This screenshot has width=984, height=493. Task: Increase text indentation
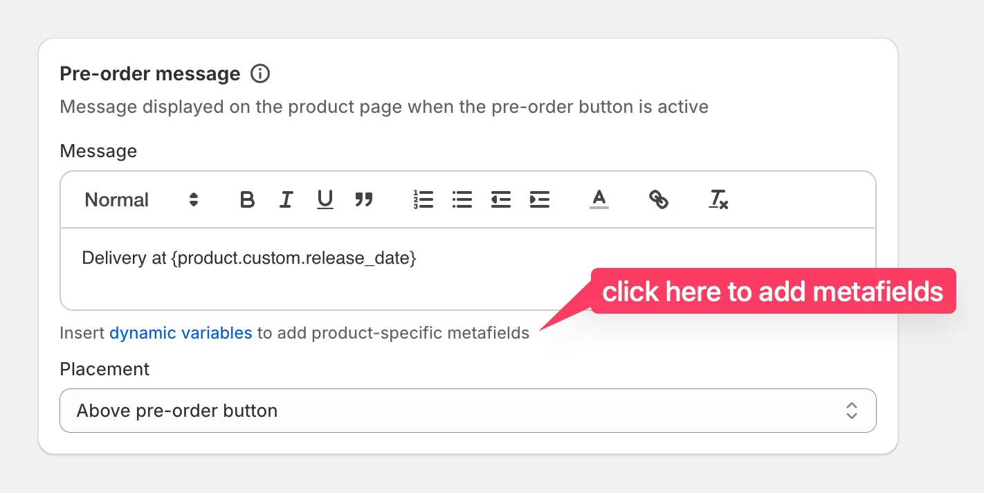(x=539, y=199)
